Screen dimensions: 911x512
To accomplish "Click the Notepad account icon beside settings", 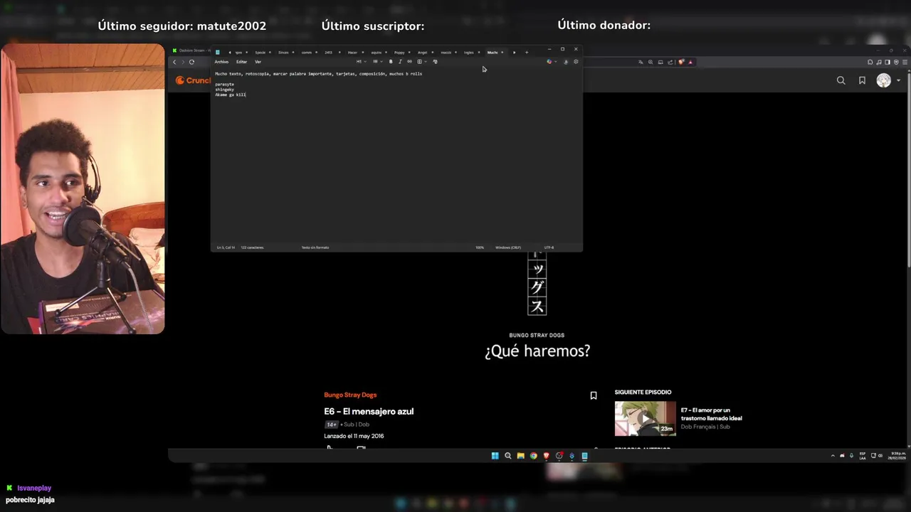I will coord(566,62).
